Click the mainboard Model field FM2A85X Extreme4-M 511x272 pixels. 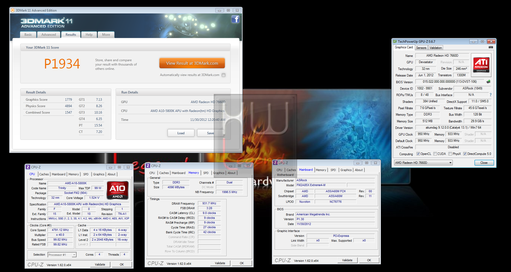click(321, 185)
